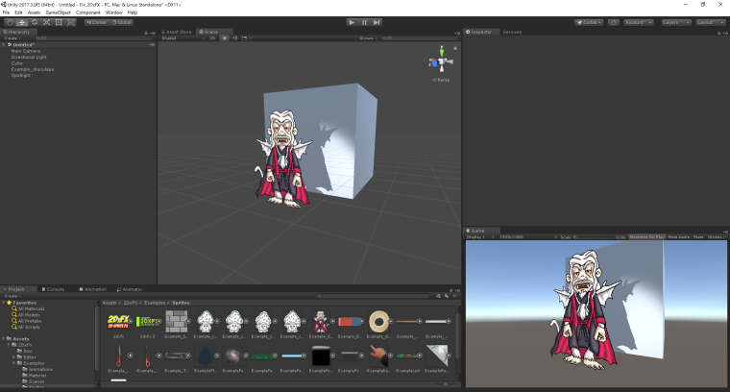Open the Hierarchy Create dropdown

12,38
